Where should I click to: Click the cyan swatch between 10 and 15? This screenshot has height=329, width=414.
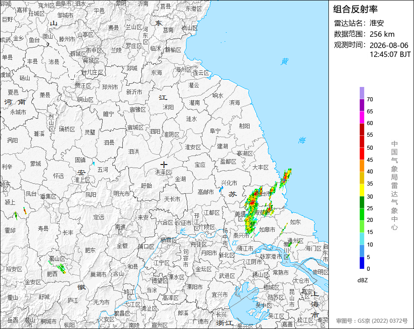(x=362, y=238)
